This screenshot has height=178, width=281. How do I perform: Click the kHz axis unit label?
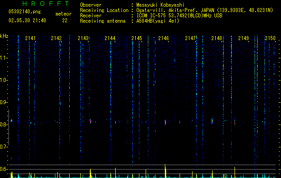pyautogui.click(x=4, y=36)
